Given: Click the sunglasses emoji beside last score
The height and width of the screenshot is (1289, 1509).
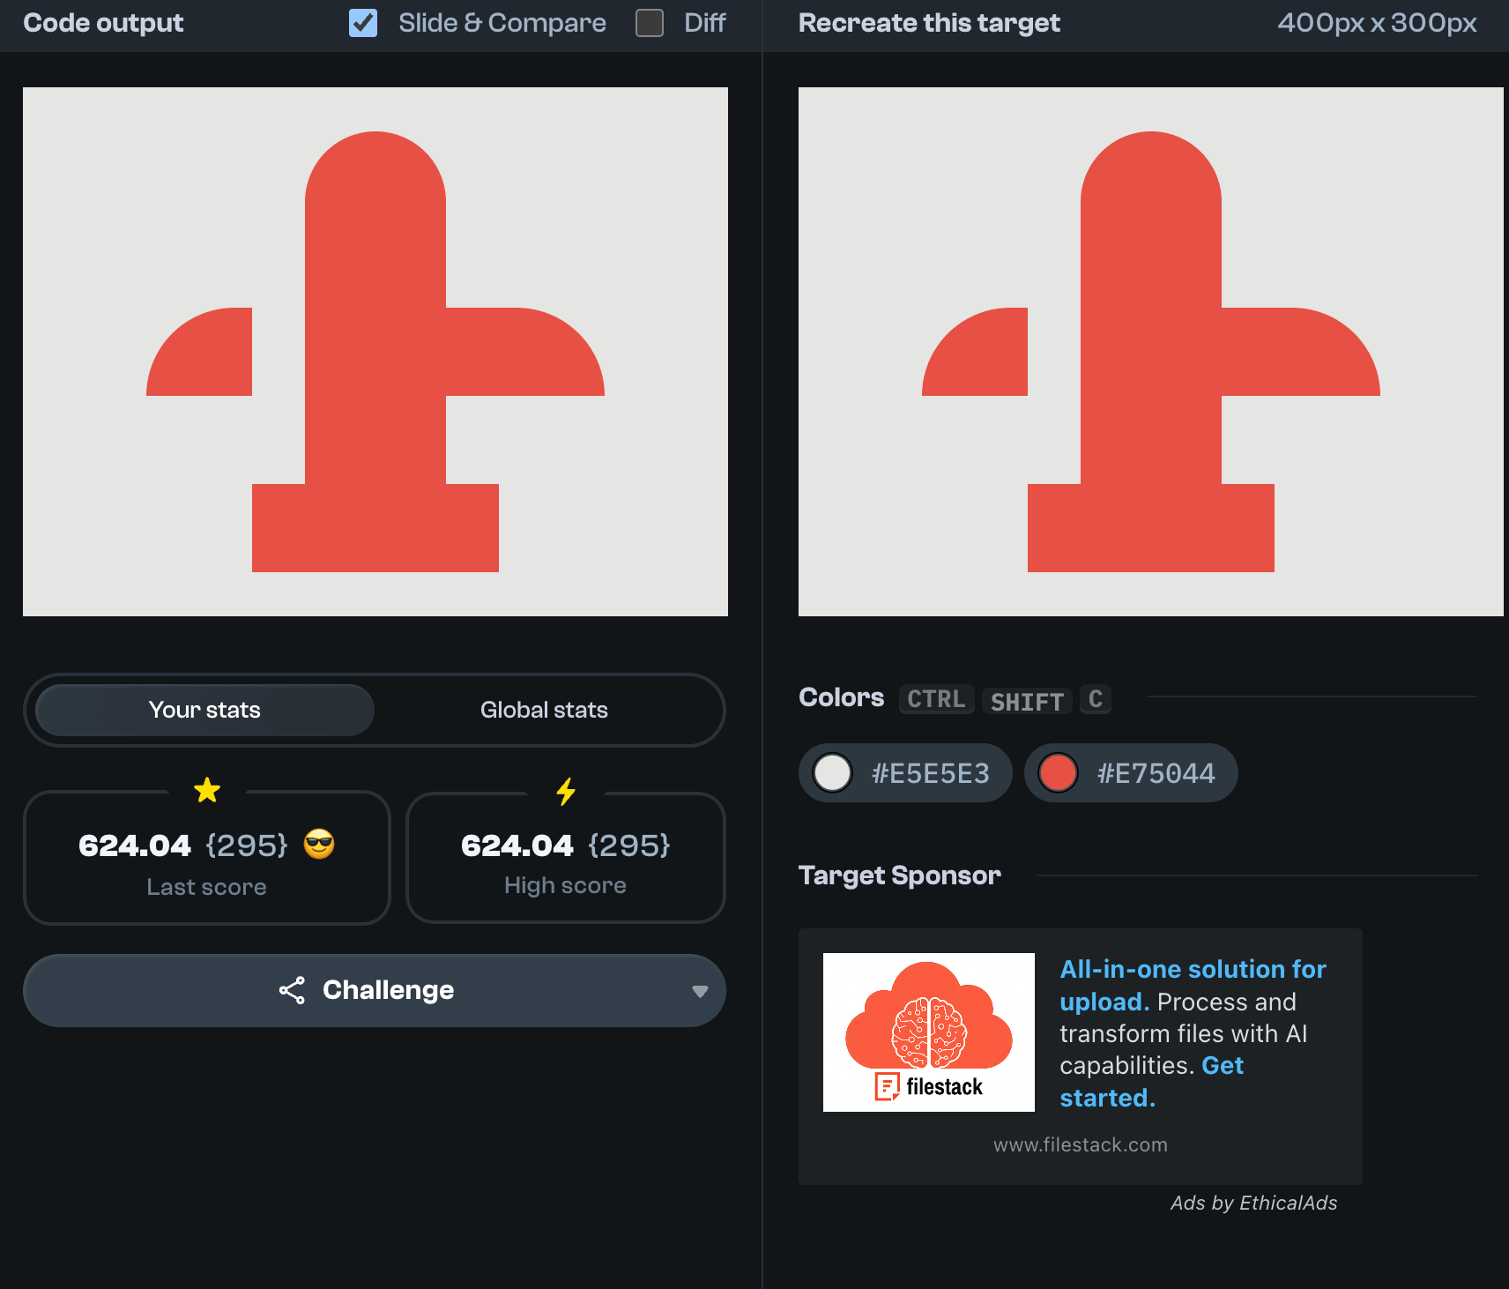Looking at the screenshot, I should tap(319, 845).
